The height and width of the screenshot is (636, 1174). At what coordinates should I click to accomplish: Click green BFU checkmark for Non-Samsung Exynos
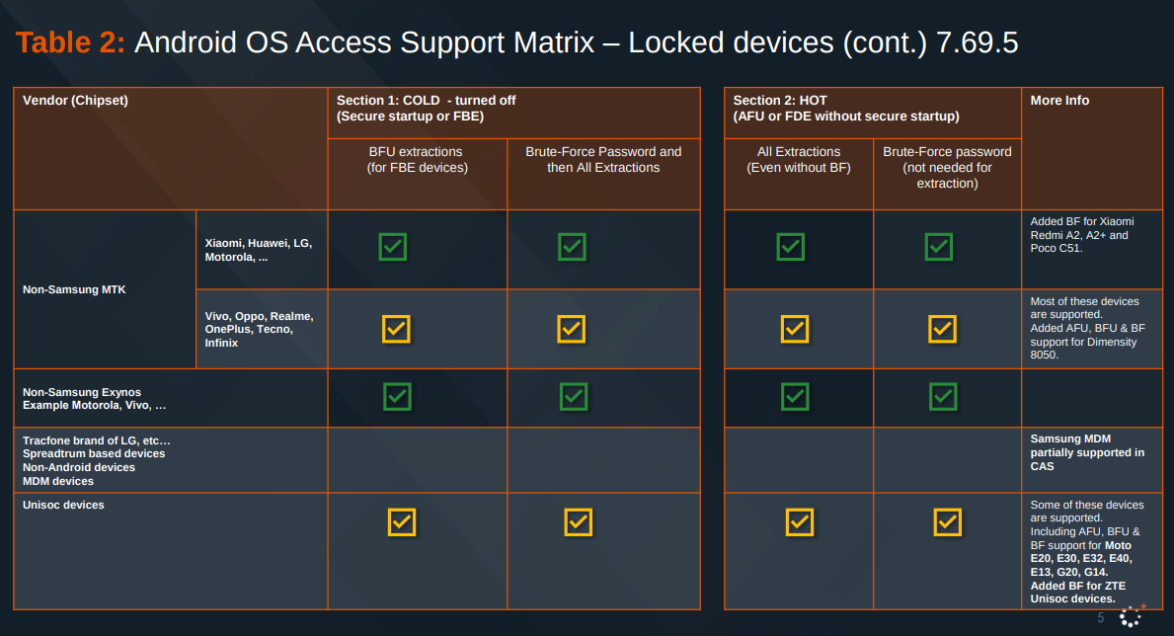coord(397,396)
